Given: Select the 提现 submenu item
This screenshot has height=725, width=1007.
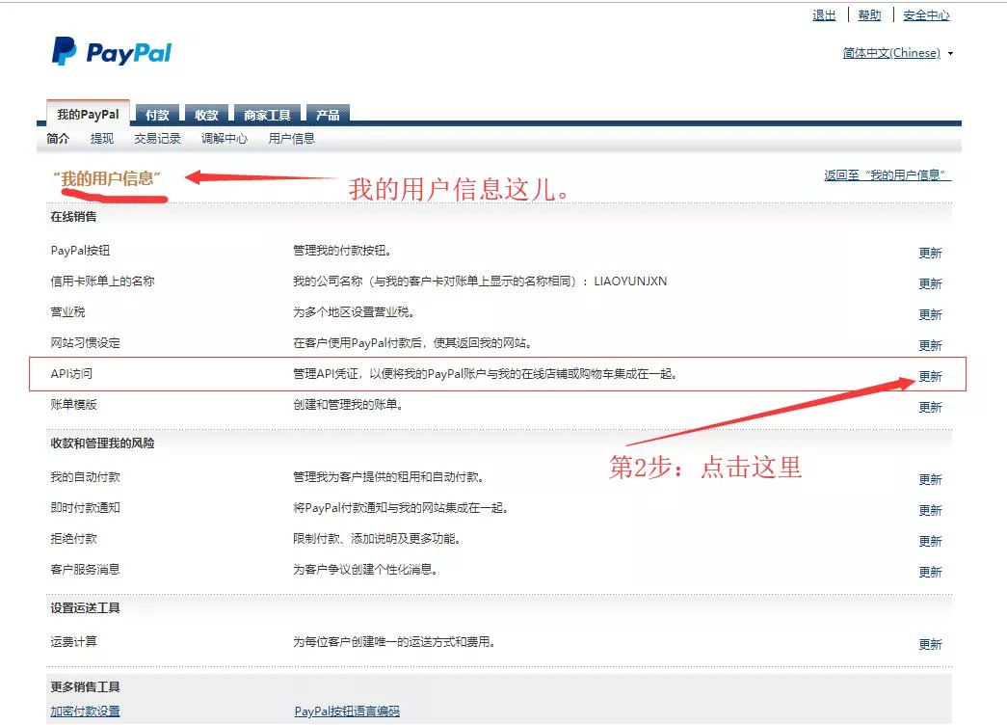Looking at the screenshot, I should pos(102,138).
